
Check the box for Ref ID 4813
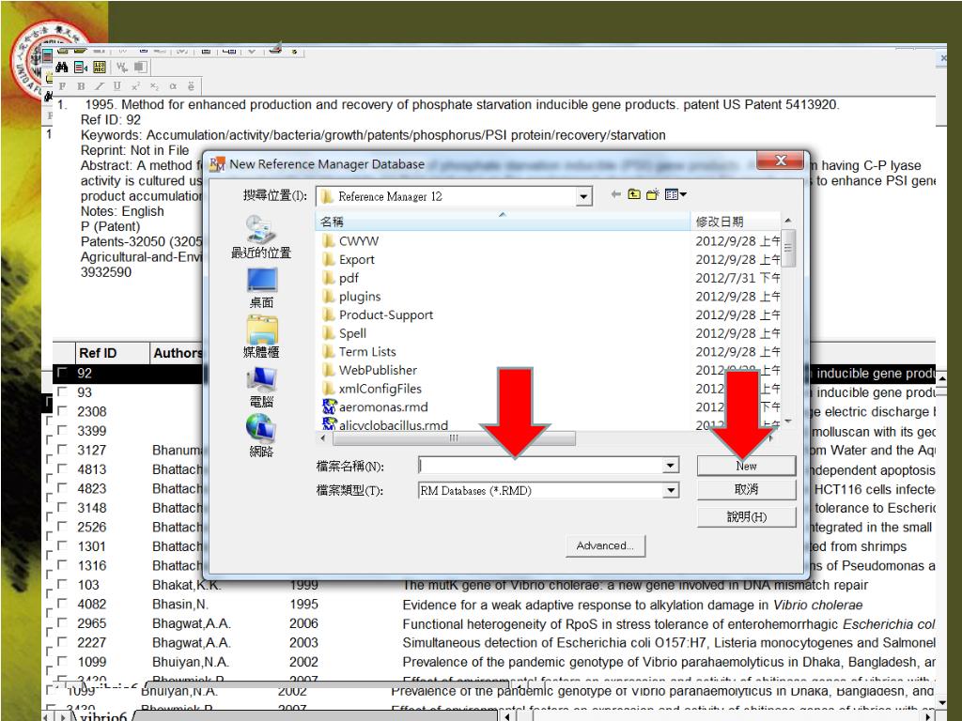pyautogui.click(x=62, y=468)
